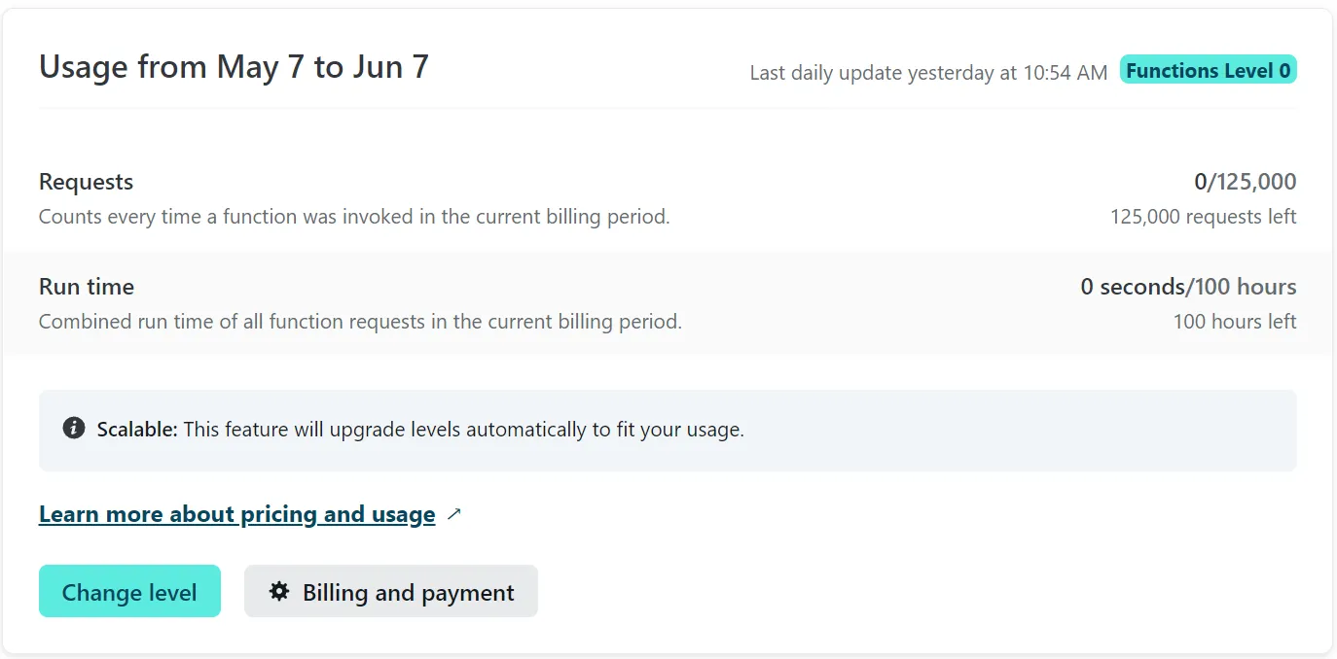This screenshot has width=1337, height=659.
Task: Select the Usage from May 7 heading
Action: coord(234,67)
